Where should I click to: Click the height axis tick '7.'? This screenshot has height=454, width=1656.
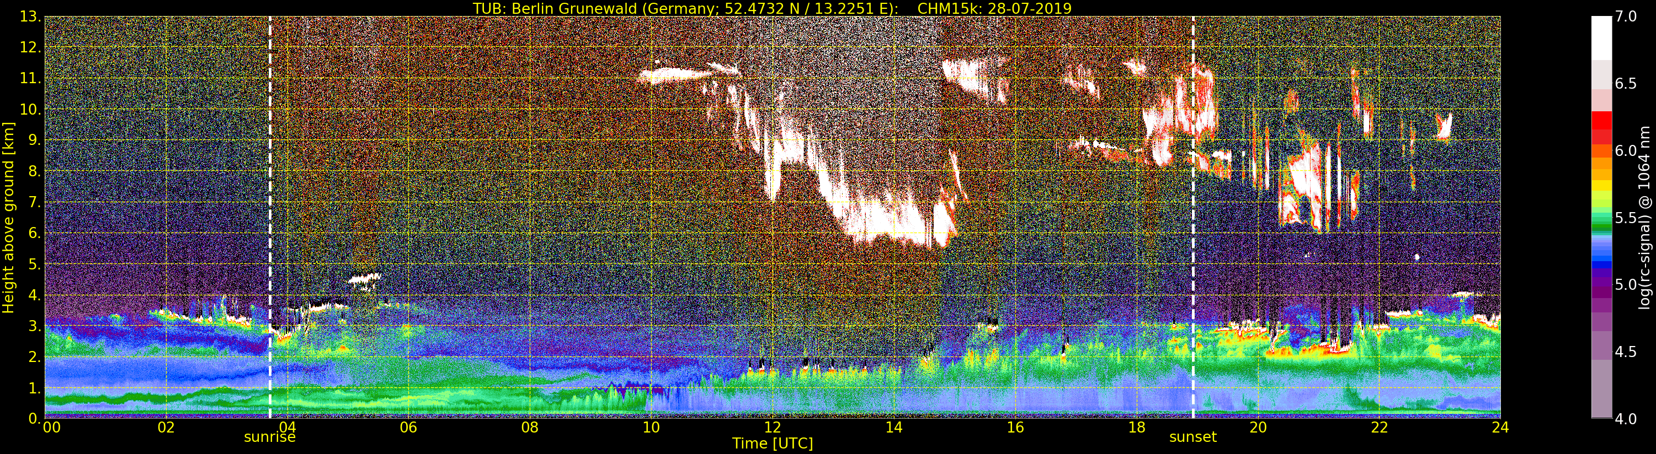35,202
